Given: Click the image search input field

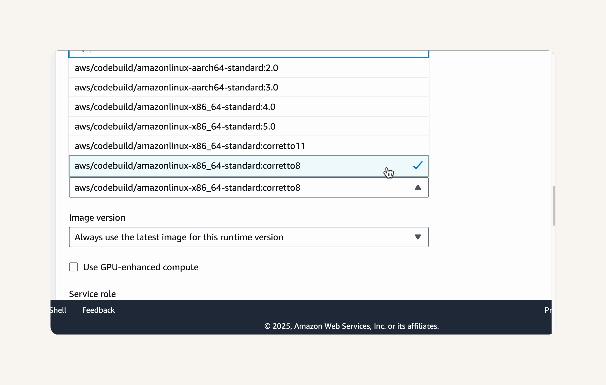Looking at the screenshot, I should tap(249, 54).
